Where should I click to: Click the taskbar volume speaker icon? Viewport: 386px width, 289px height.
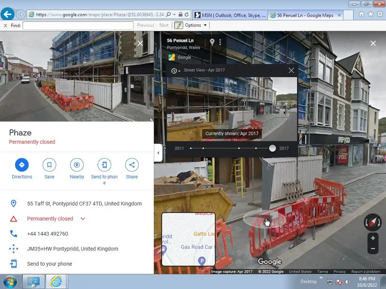pyautogui.click(x=348, y=282)
